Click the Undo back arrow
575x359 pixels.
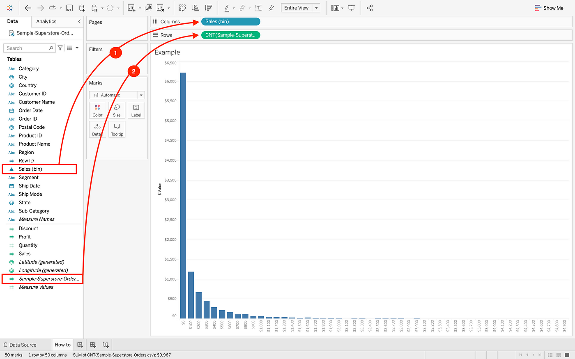pyautogui.click(x=28, y=8)
